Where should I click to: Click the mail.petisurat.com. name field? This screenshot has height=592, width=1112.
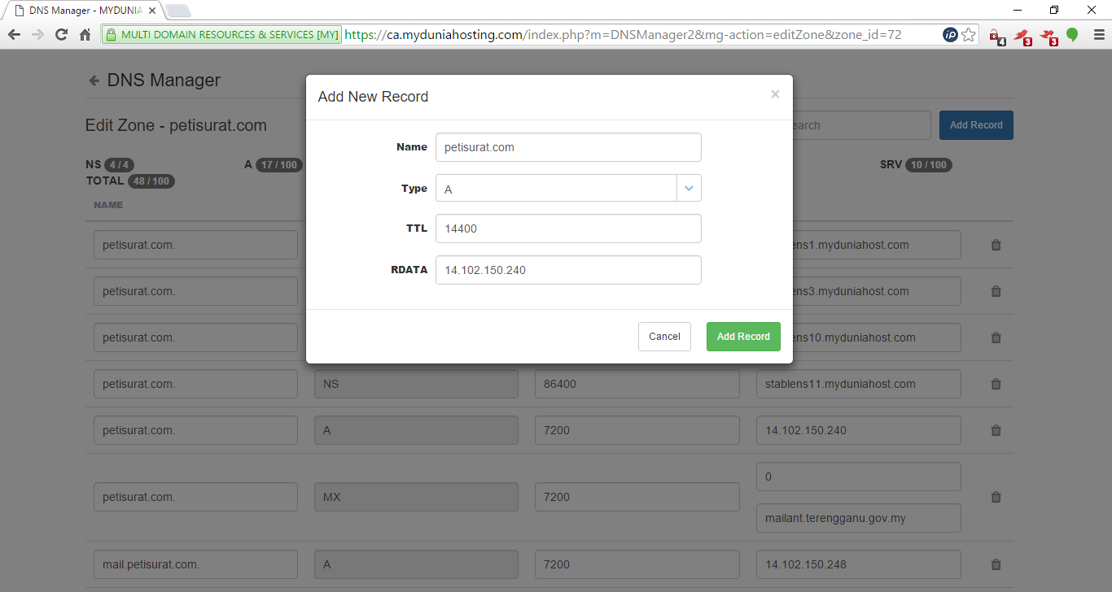point(196,564)
